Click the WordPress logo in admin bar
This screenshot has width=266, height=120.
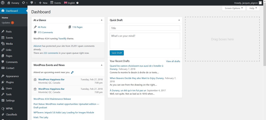coord(3,3)
